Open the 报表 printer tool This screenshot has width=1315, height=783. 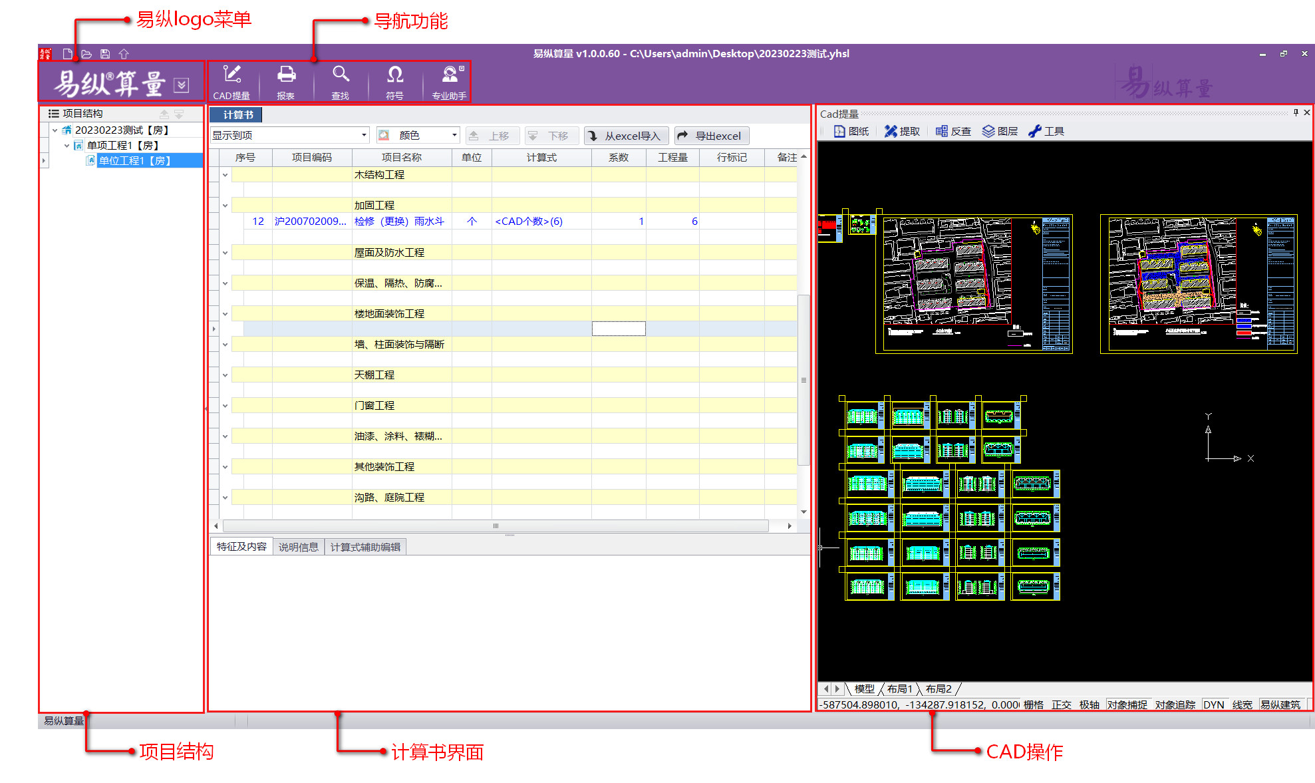click(x=286, y=82)
